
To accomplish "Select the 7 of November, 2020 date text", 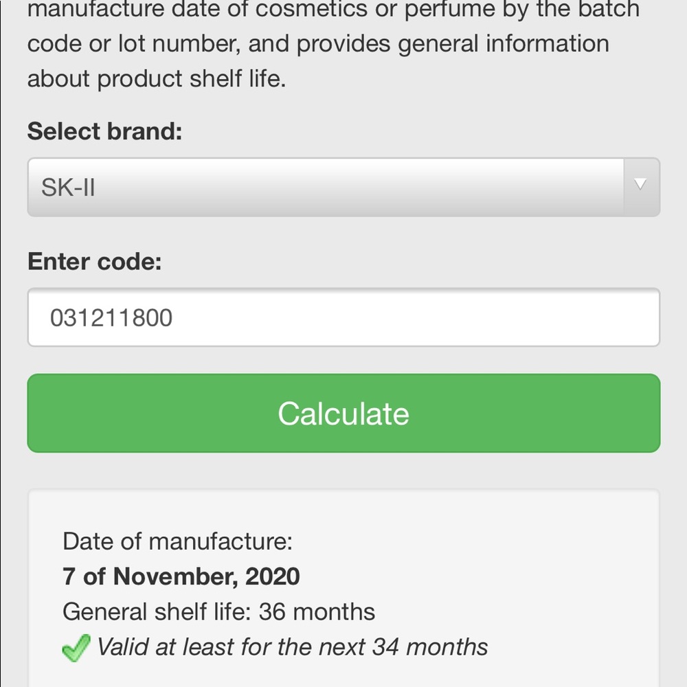I will coord(181,576).
